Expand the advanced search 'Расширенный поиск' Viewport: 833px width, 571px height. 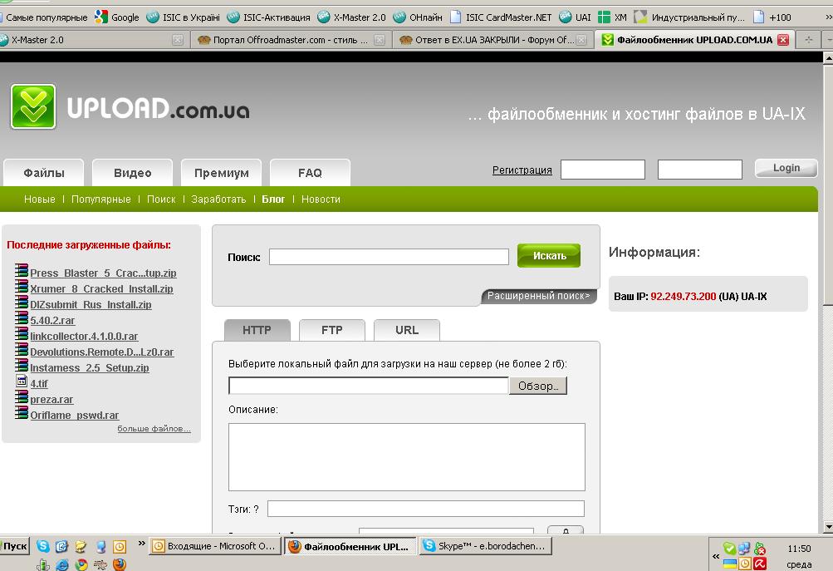point(538,296)
